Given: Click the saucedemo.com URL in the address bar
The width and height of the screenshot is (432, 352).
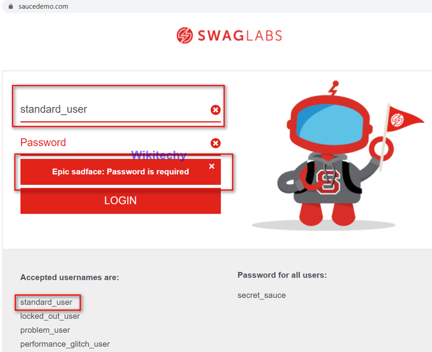Looking at the screenshot, I should pyautogui.click(x=43, y=7).
